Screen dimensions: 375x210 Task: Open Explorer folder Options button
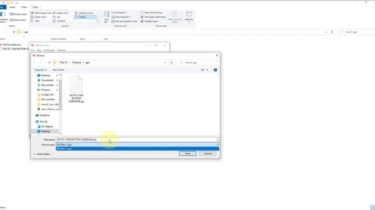[189, 17]
